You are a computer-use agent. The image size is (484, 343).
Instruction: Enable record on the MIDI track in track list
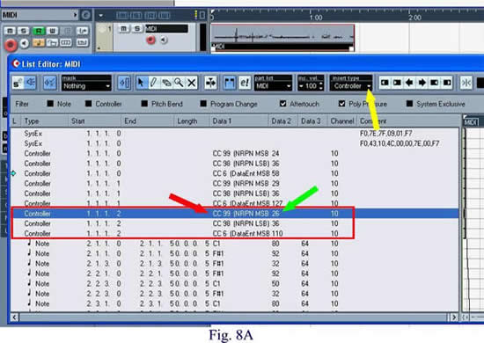[150, 40]
